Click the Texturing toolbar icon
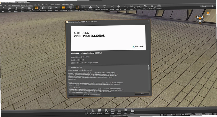 [x=152, y=6]
